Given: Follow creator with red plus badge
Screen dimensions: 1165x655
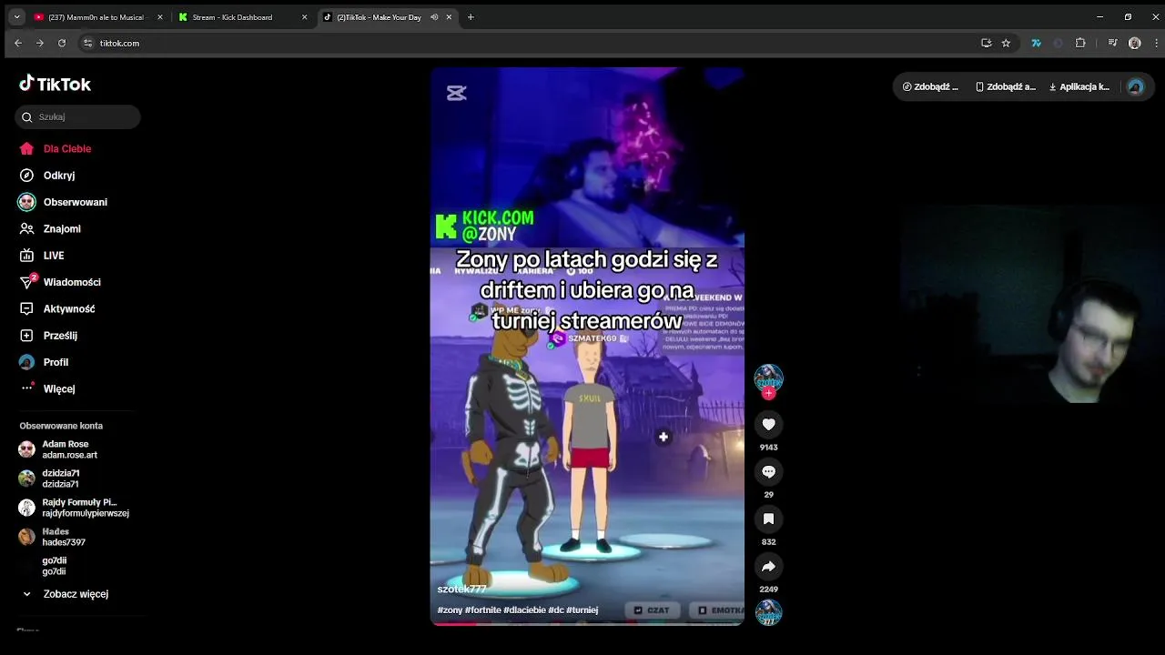Looking at the screenshot, I should [768, 394].
